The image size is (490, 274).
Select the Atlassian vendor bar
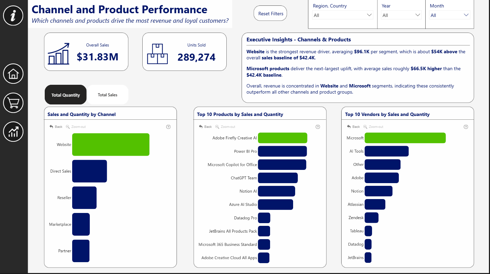coord(375,204)
